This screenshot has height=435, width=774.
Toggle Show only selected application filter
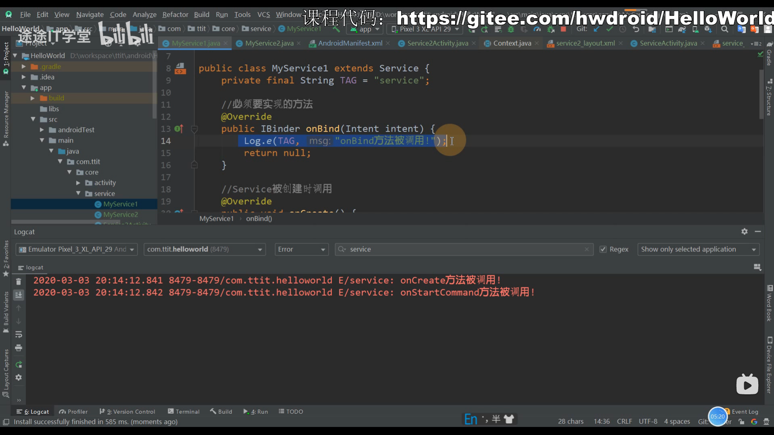(697, 249)
